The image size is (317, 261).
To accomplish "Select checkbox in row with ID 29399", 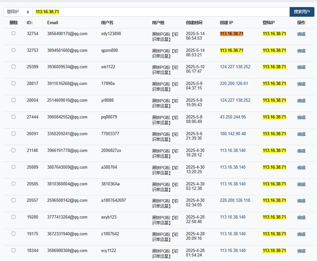I will click(14, 67).
